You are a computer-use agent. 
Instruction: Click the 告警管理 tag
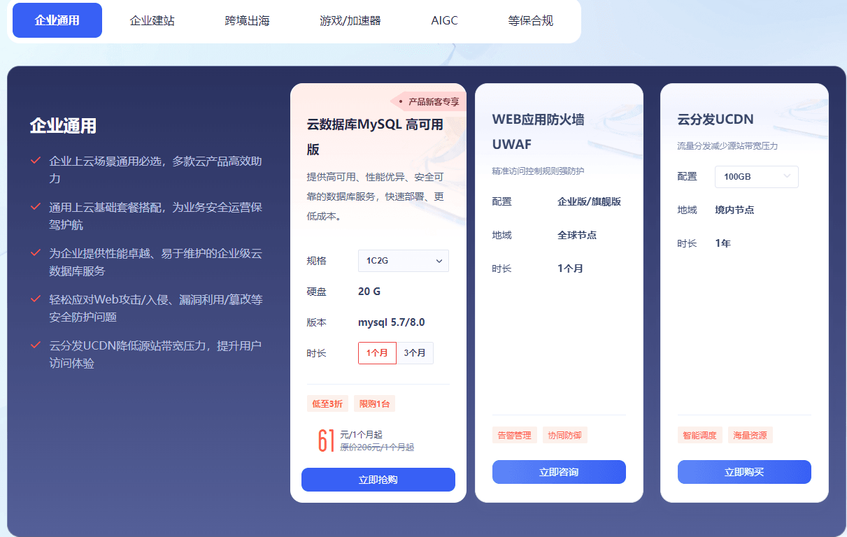tap(515, 435)
